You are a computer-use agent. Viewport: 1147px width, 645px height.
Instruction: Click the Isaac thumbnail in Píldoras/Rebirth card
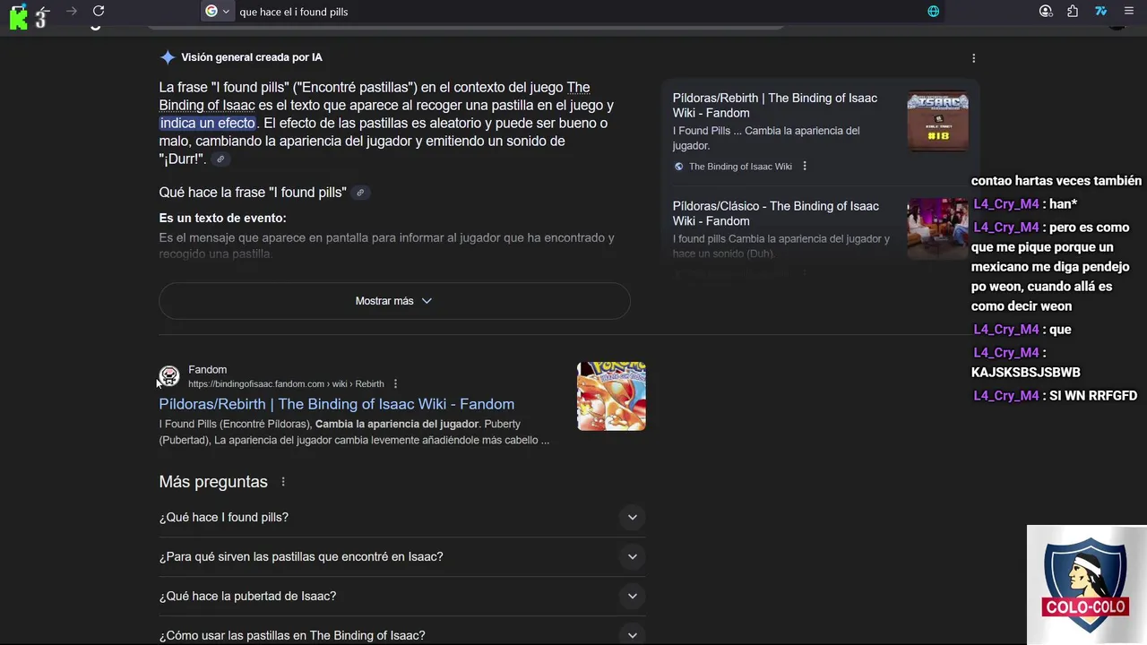(937, 121)
